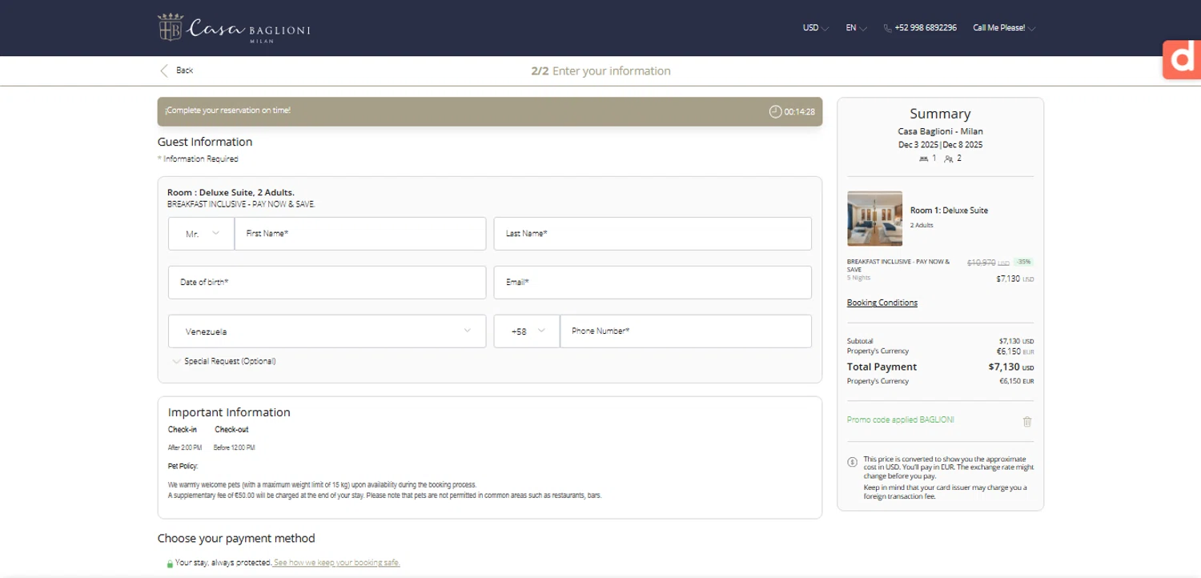1201x578 pixels.
Task: Click the phone number +52 998 6892296
Action: 926,28
